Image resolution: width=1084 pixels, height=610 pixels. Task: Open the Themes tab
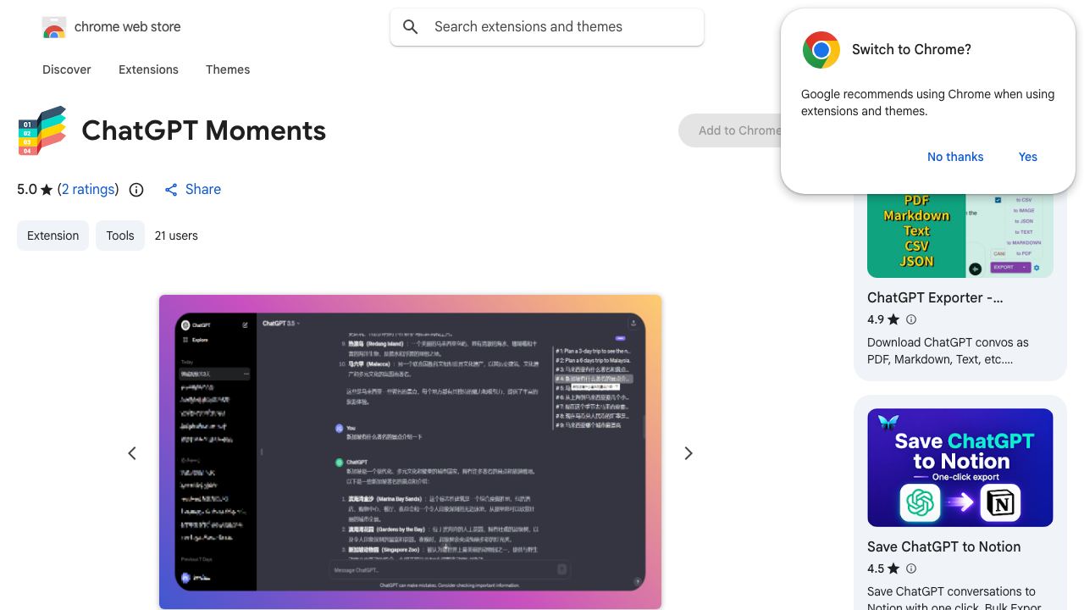coord(228,69)
